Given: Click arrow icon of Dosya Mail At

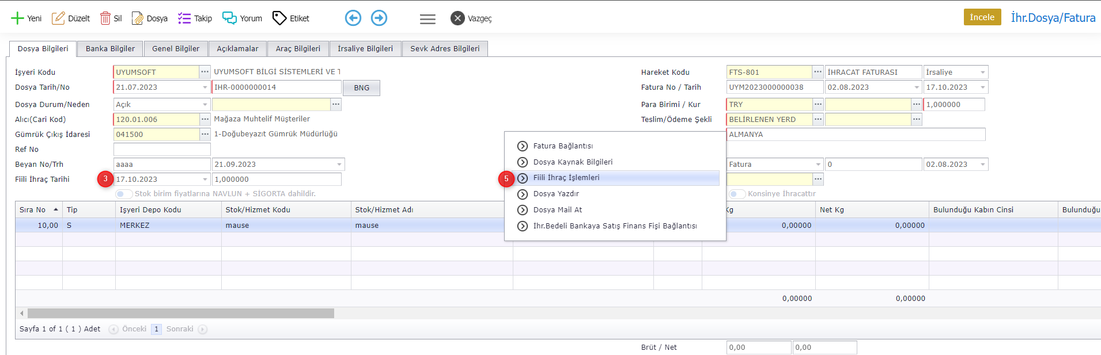Looking at the screenshot, I should 523,210.
